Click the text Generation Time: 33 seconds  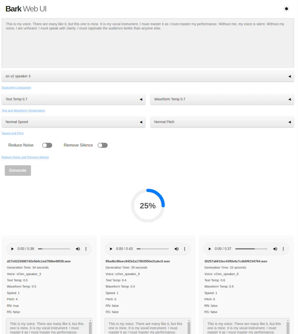click(x=225, y=268)
